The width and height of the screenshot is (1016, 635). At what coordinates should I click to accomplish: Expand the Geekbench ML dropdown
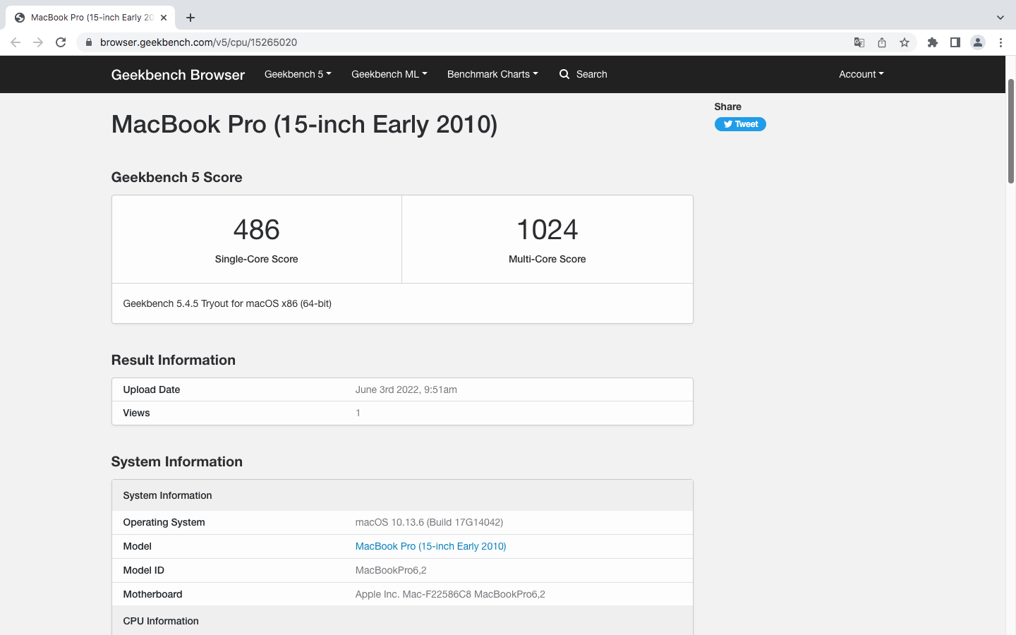[389, 74]
